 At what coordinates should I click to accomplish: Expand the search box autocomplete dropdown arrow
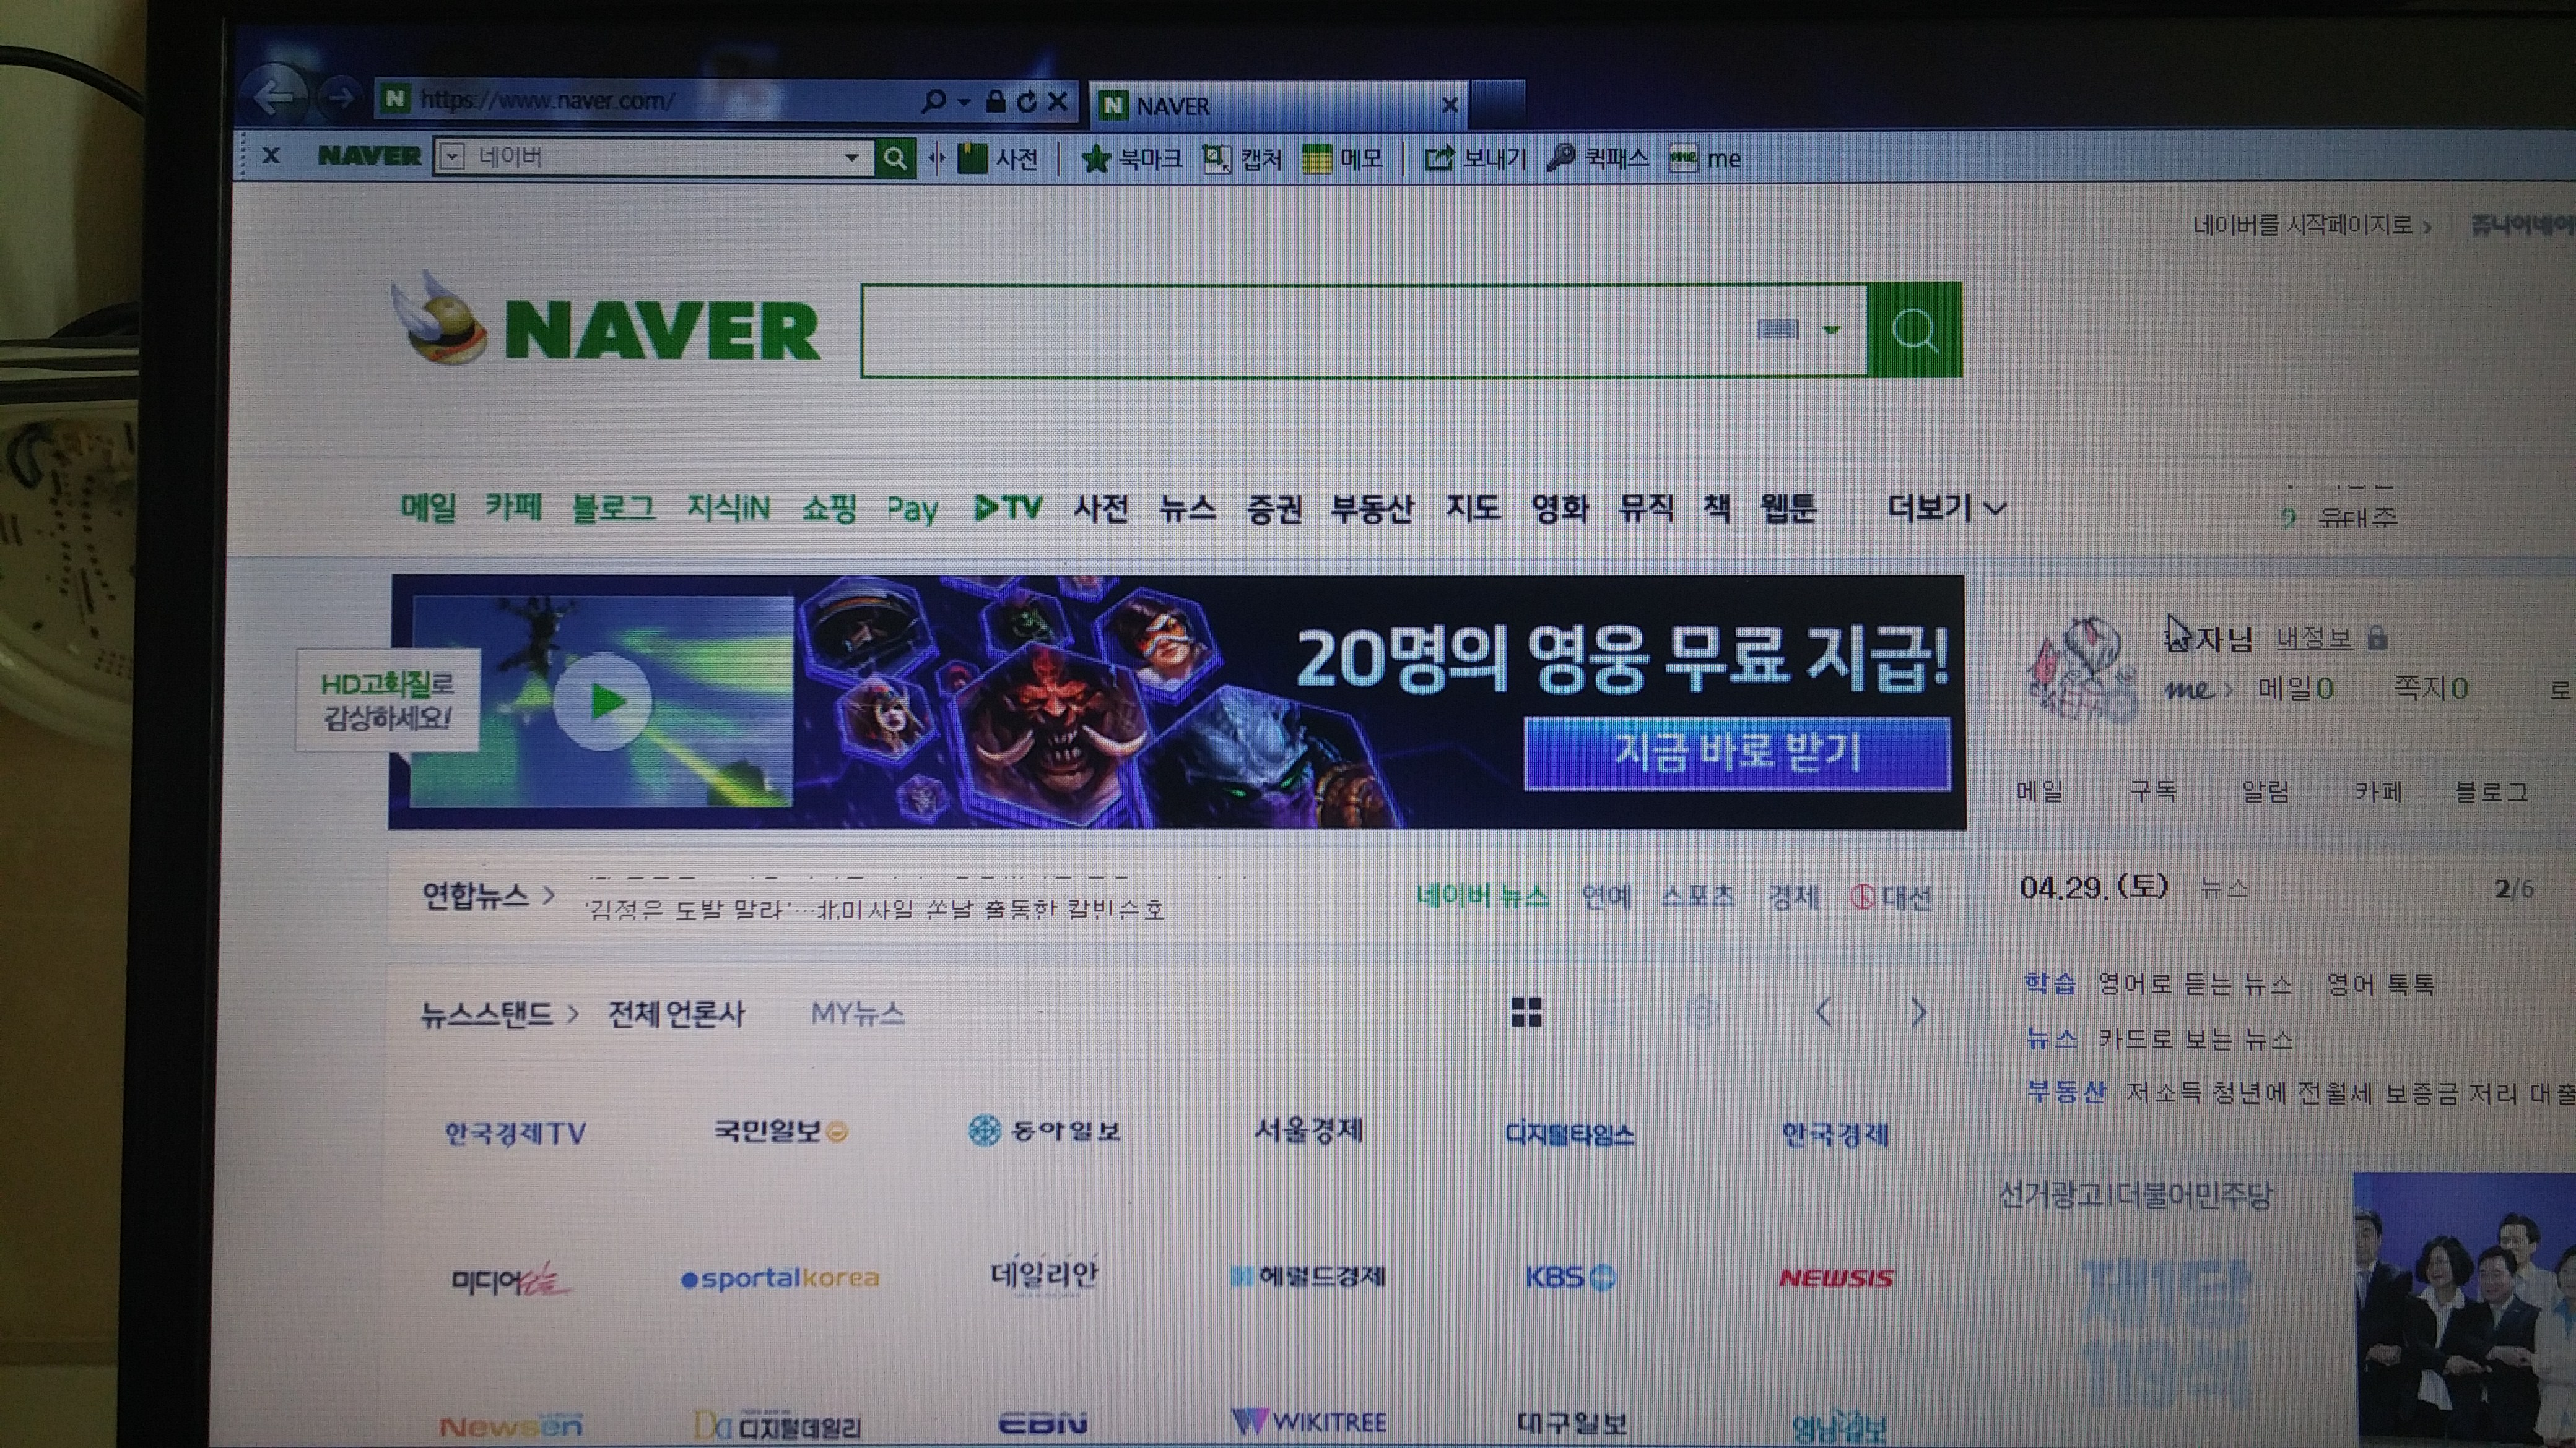click(1831, 330)
